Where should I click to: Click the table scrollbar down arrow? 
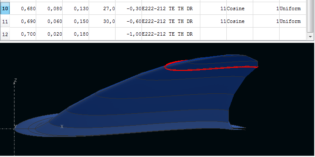310,37
